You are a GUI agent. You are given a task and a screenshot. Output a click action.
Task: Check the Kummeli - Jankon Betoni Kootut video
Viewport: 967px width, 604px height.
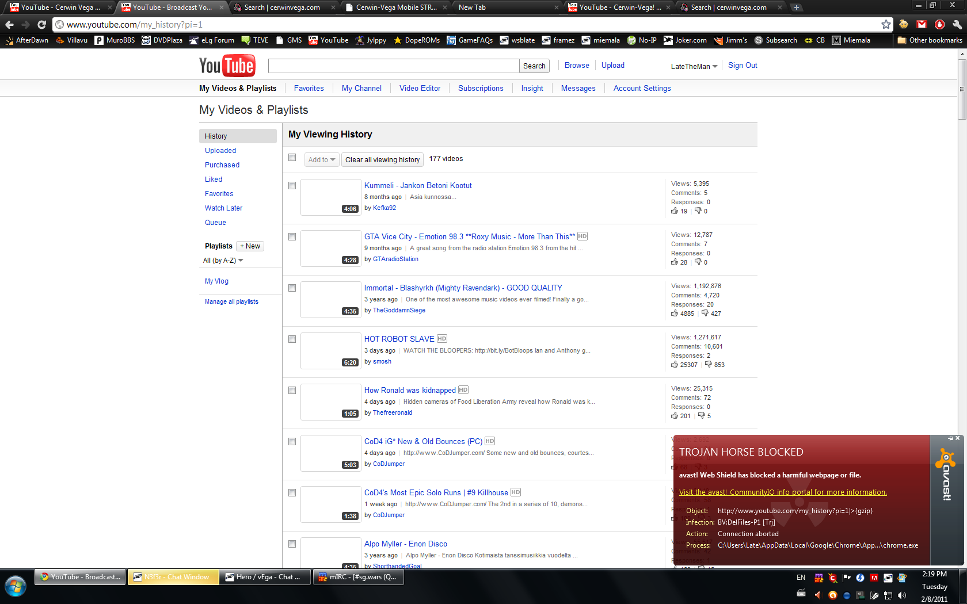pyautogui.click(x=292, y=186)
